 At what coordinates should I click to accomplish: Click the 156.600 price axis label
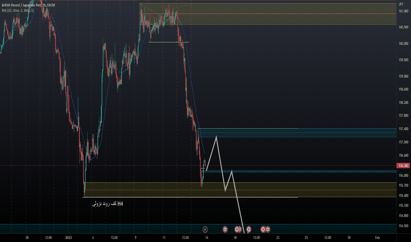pyautogui.click(x=404, y=155)
